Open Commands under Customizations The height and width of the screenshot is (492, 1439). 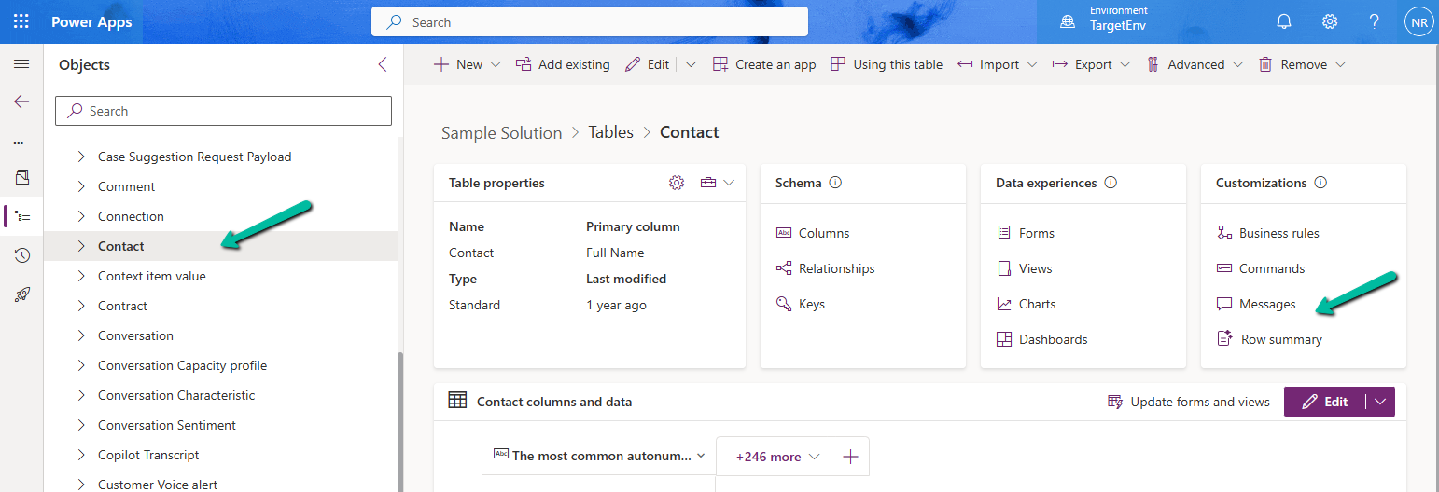[1261, 268]
